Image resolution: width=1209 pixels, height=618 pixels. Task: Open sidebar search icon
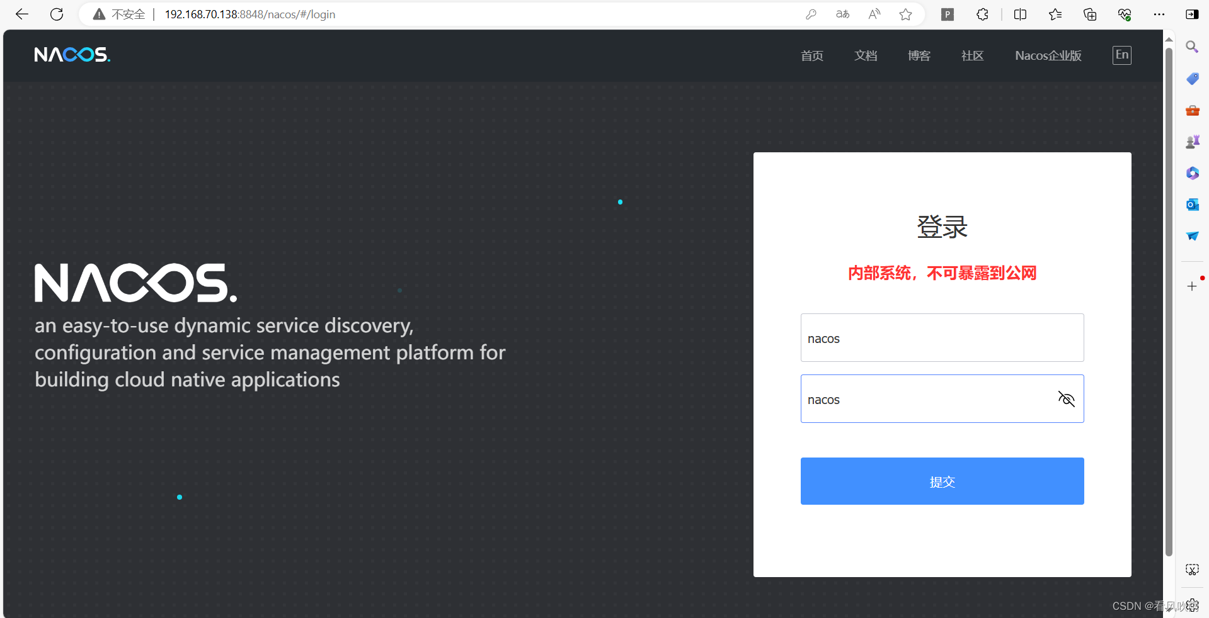click(x=1192, y=47)
